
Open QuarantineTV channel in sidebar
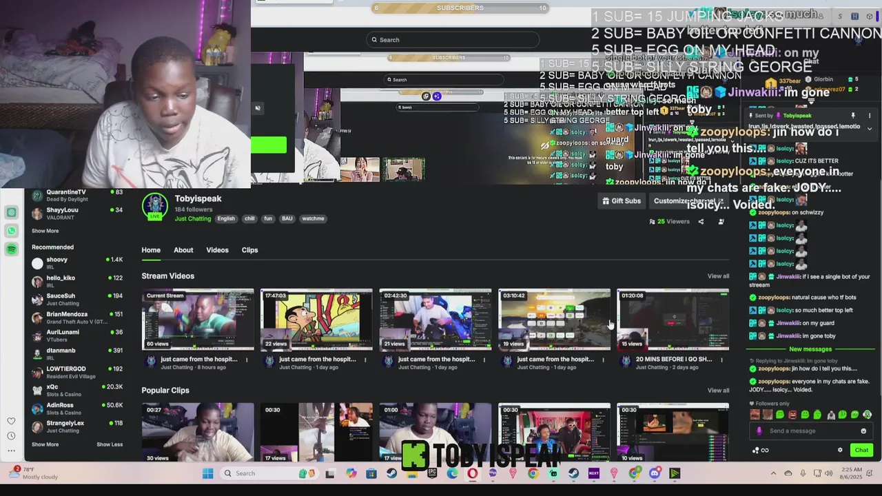tap(77, 196)
